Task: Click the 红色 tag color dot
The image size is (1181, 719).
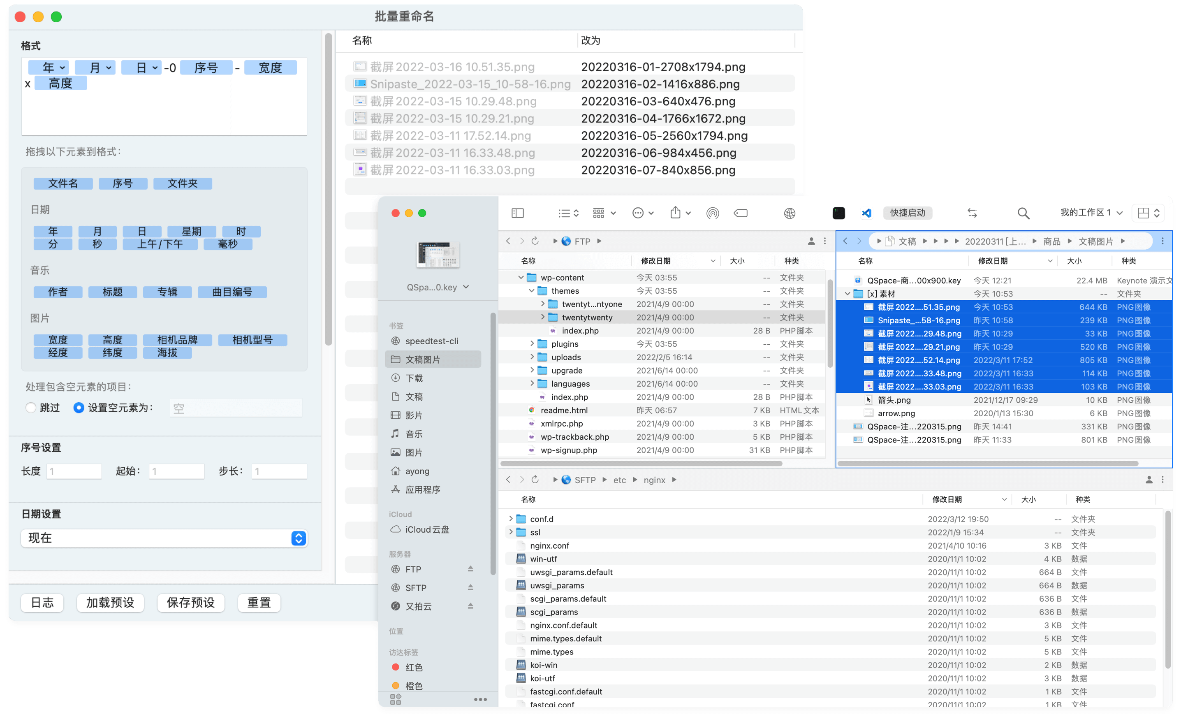Action: coord(396,667)
